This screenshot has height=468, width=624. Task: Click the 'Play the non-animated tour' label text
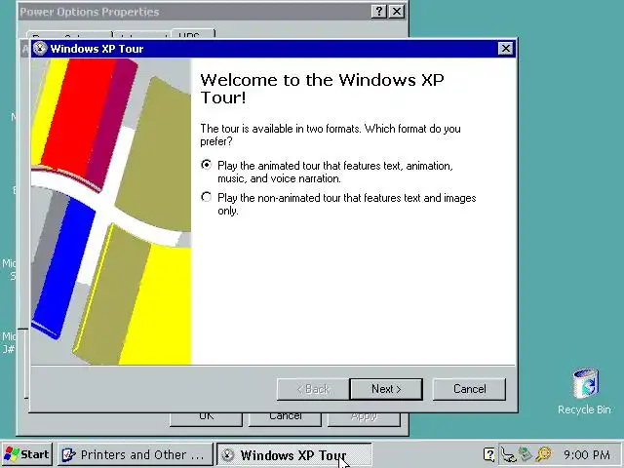coord(347,204)
